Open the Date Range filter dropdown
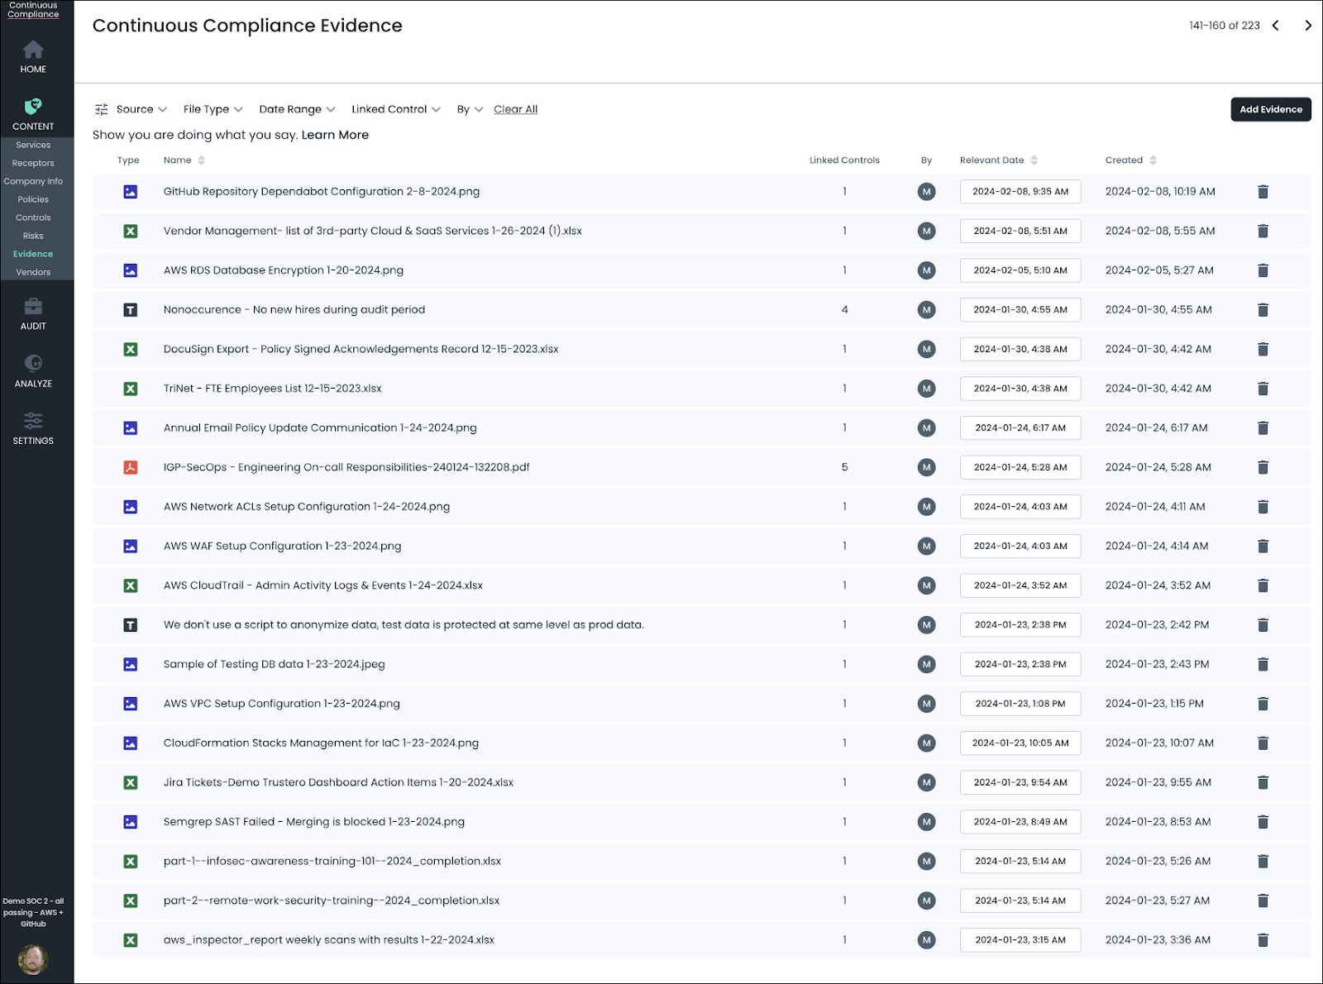The image size is (1323, 984). pos(297,109)
